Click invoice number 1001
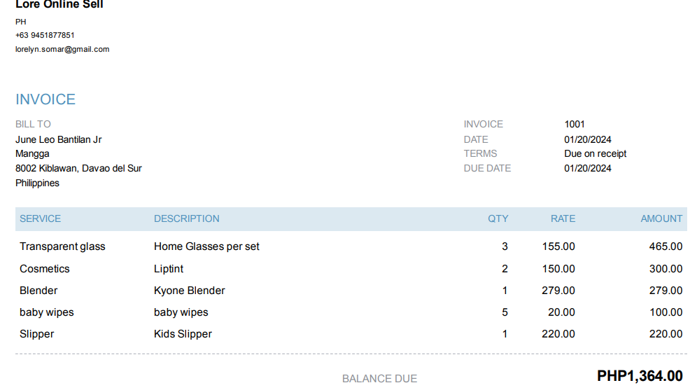 pyautogui.click(x=575, y=124)
